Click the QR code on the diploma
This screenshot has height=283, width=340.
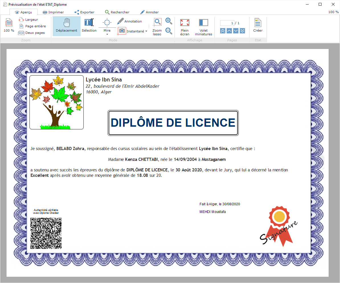point(46,233)
